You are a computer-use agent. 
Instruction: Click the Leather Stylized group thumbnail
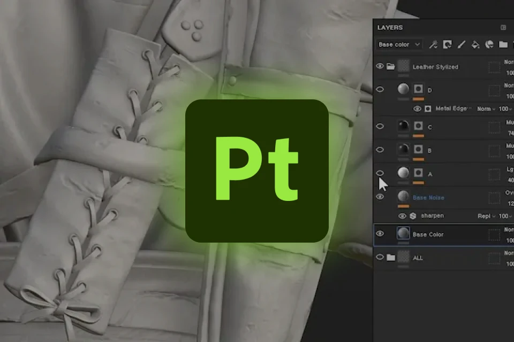pos(403,65)
